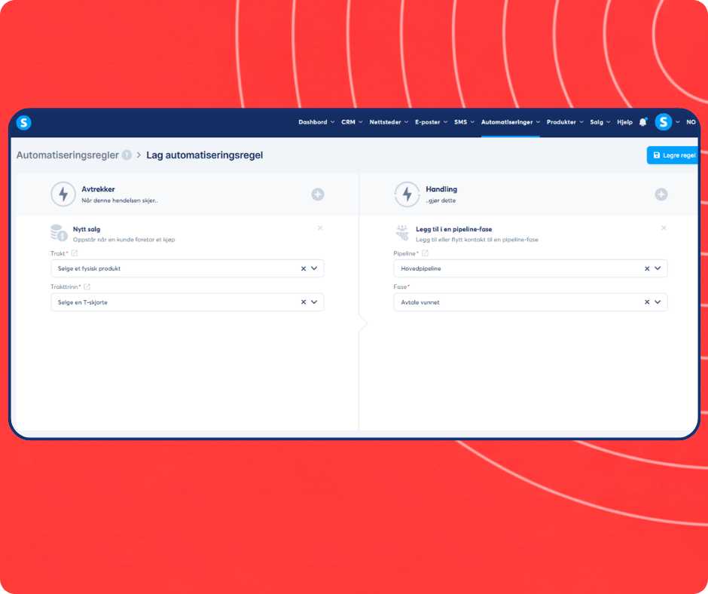Open the Produkter menu

[565, 122]
